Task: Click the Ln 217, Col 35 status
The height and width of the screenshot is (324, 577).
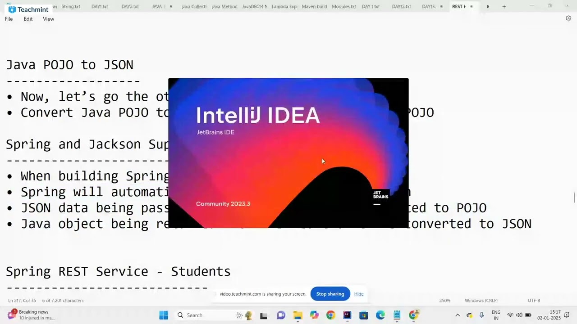Action: (22, 301)
